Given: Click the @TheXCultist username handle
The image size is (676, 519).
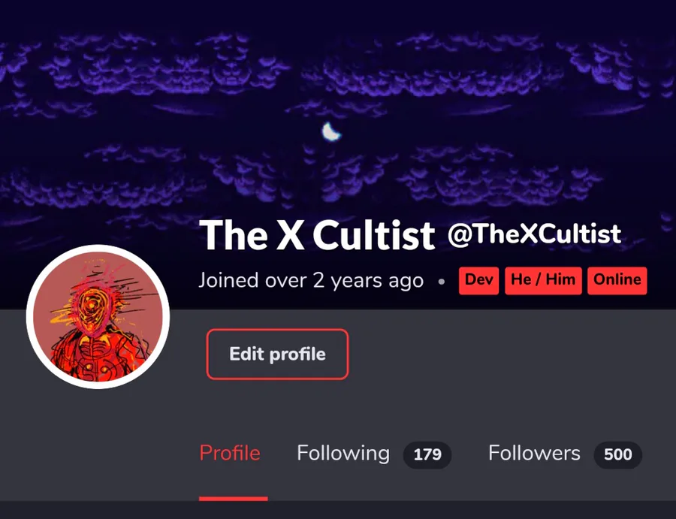Looking at the screenshot, I should [535, 234].
